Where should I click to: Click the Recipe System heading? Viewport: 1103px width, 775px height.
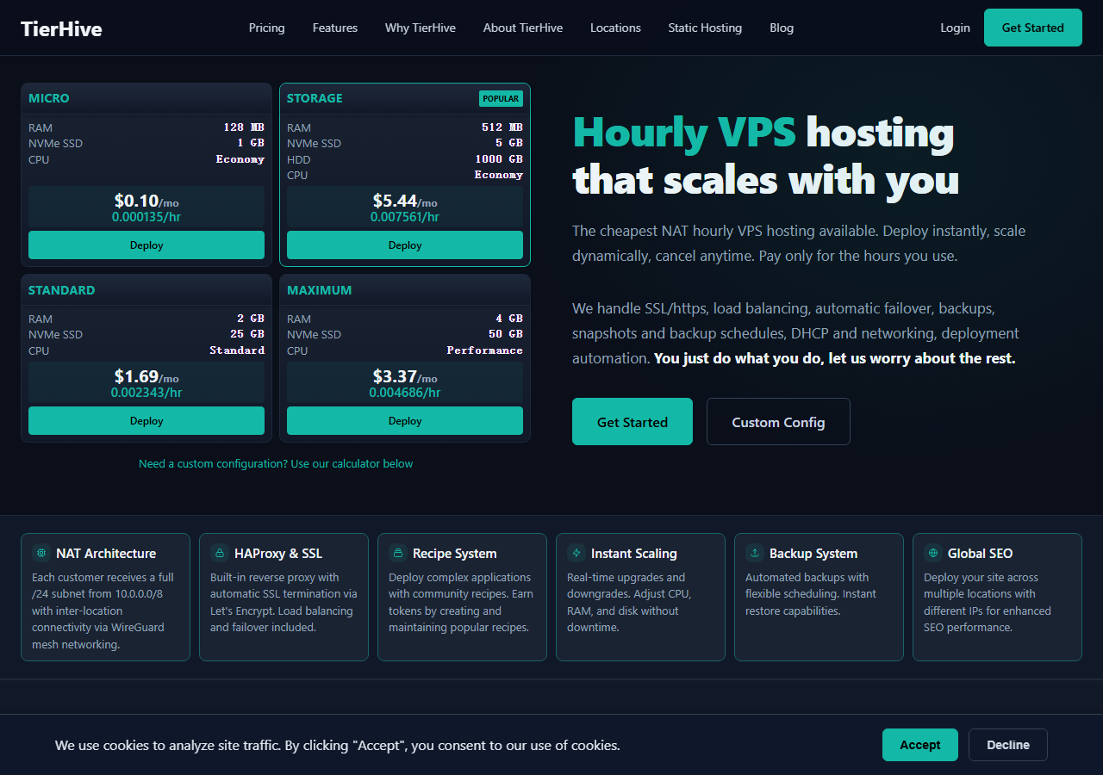(x=455, y=553)
